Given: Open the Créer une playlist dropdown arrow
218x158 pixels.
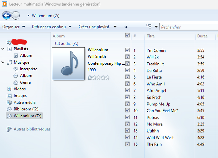Looking at the screenshot, I should [115, 27].
